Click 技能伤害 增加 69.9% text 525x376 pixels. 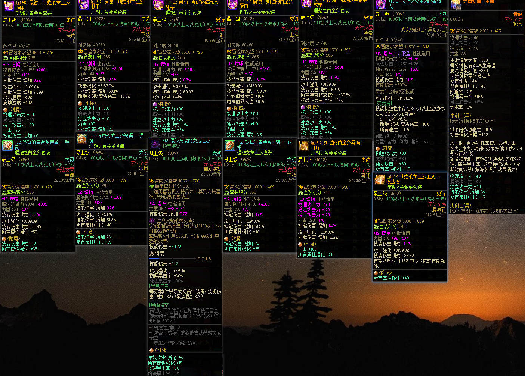pos(173,92)
